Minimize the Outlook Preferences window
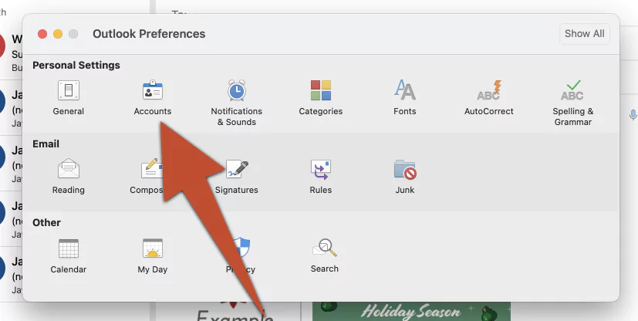638x321 pixels. click(x=58, y=34)
